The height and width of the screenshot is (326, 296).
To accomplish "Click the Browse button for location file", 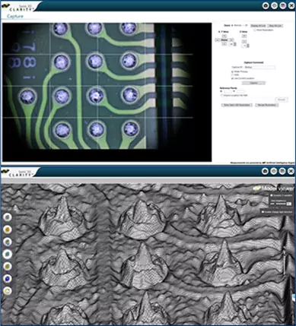I will click(x=282, y=100).
